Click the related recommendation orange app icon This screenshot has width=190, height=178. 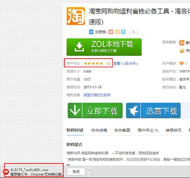click(x=182, y=43)
